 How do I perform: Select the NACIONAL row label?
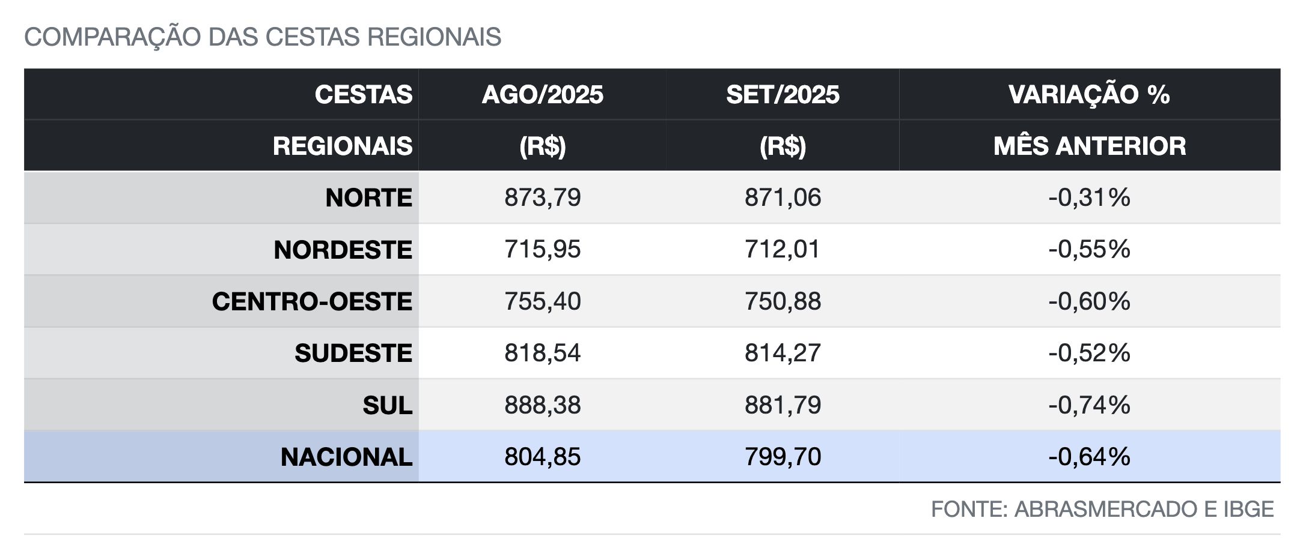tap(346, 457)
